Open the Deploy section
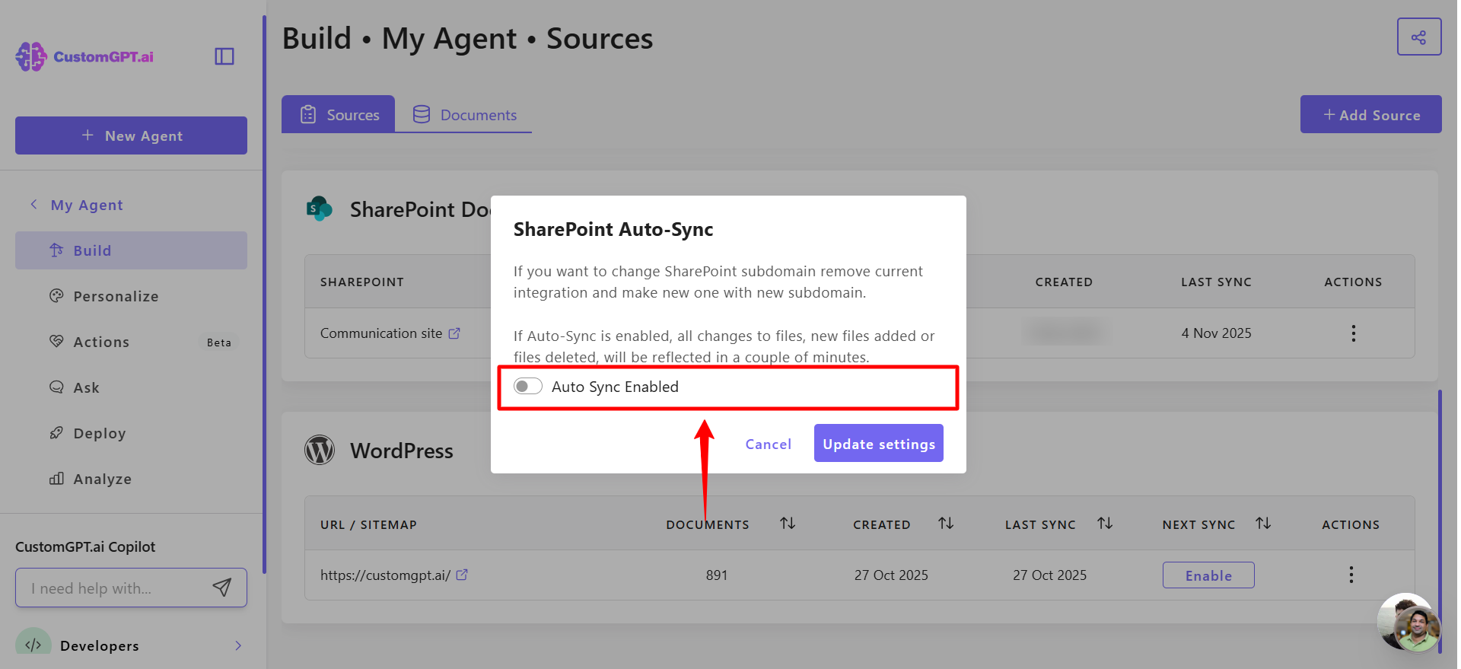The height and width of the screenshot is (669, 1461). click(131, 433)
